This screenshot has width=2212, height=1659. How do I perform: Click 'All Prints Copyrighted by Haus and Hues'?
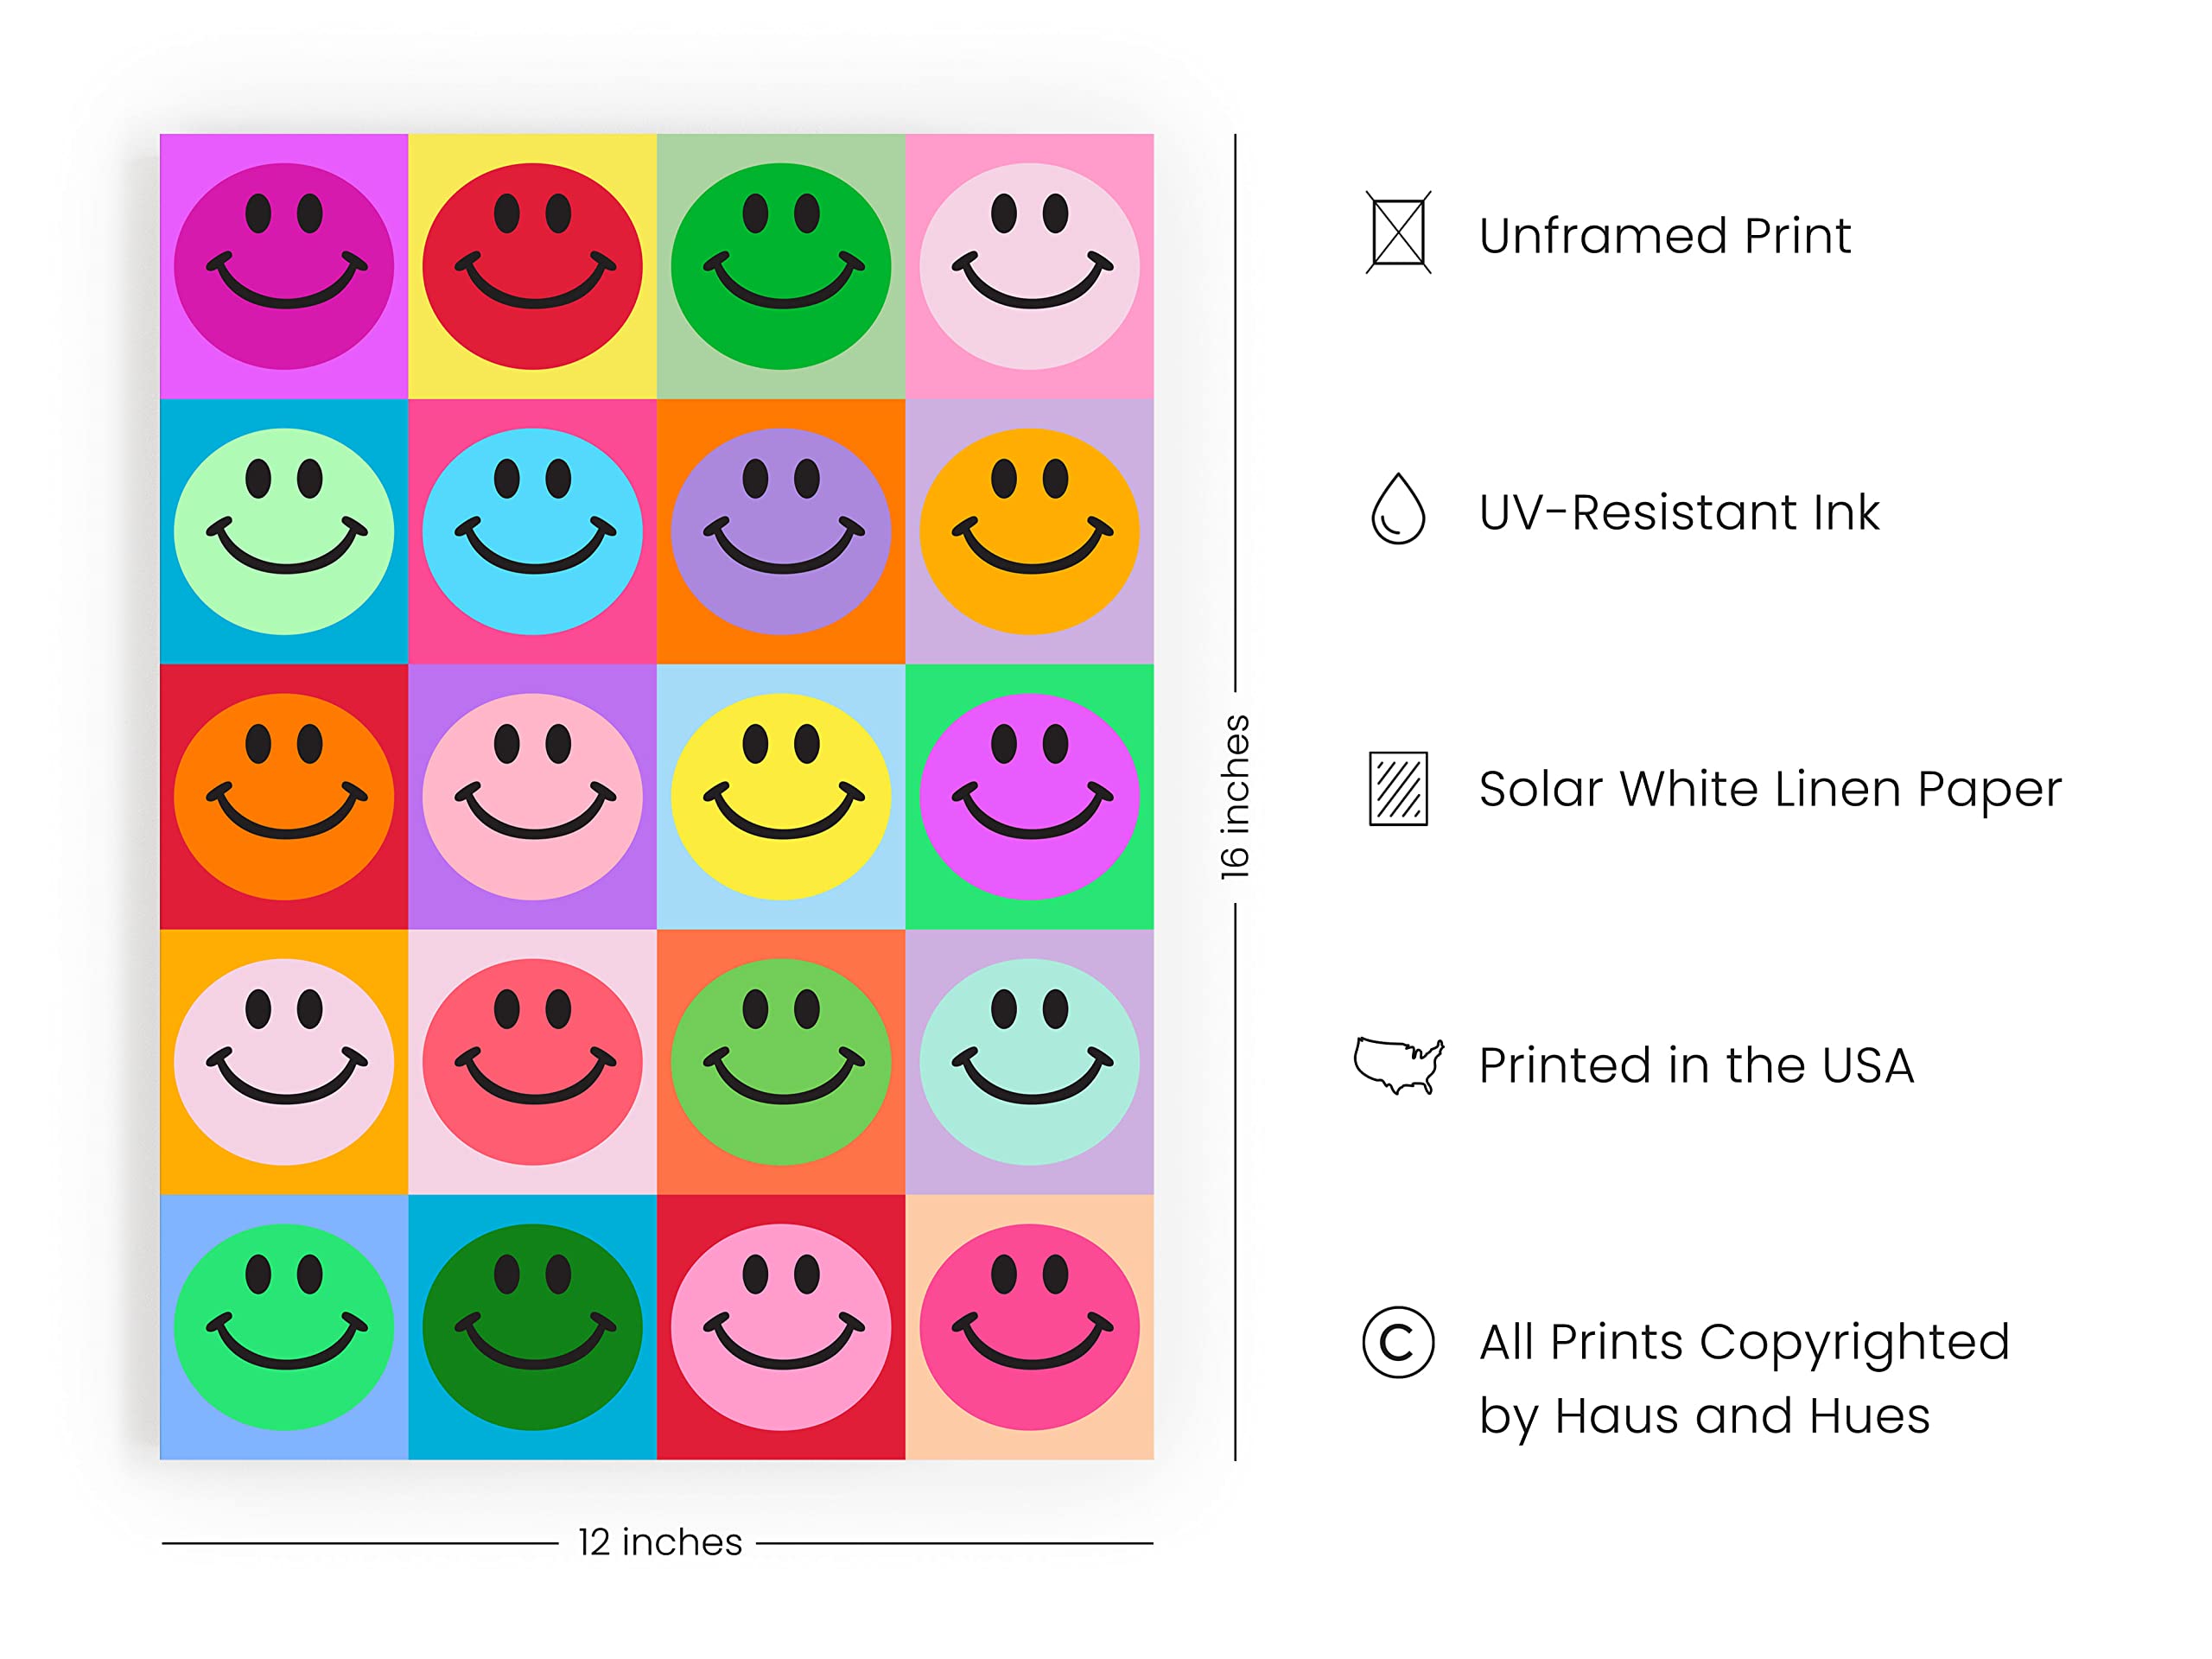point(1744,1379)
